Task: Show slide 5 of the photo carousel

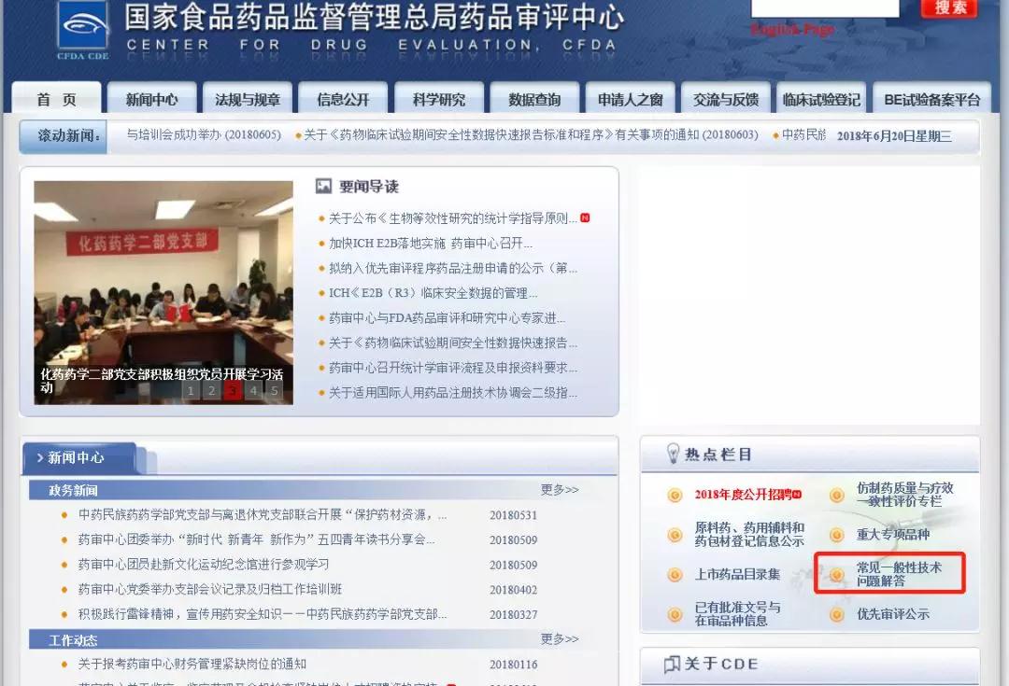Action: [x=274, y=390]
